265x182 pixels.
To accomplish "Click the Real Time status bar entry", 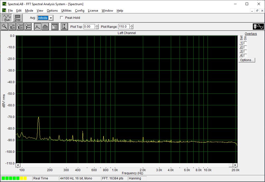I will pyautogui.click(x=45, y=178).
